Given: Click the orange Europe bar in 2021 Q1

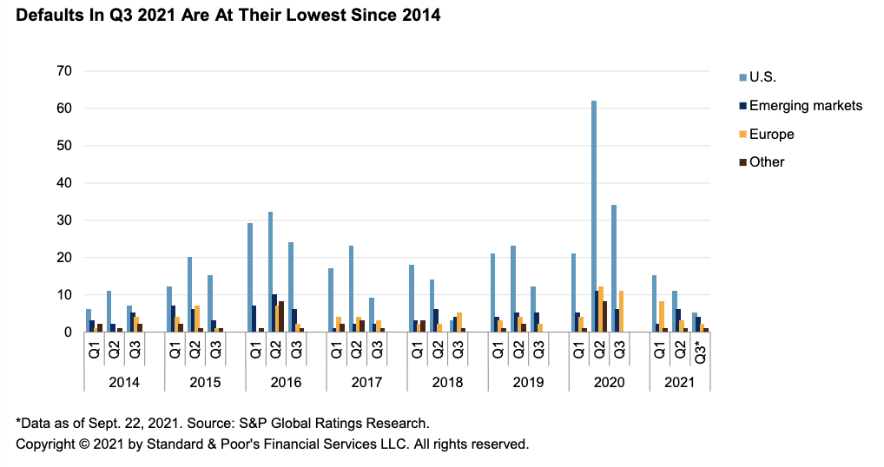Looking at the screenshot, I should [663, 316].
